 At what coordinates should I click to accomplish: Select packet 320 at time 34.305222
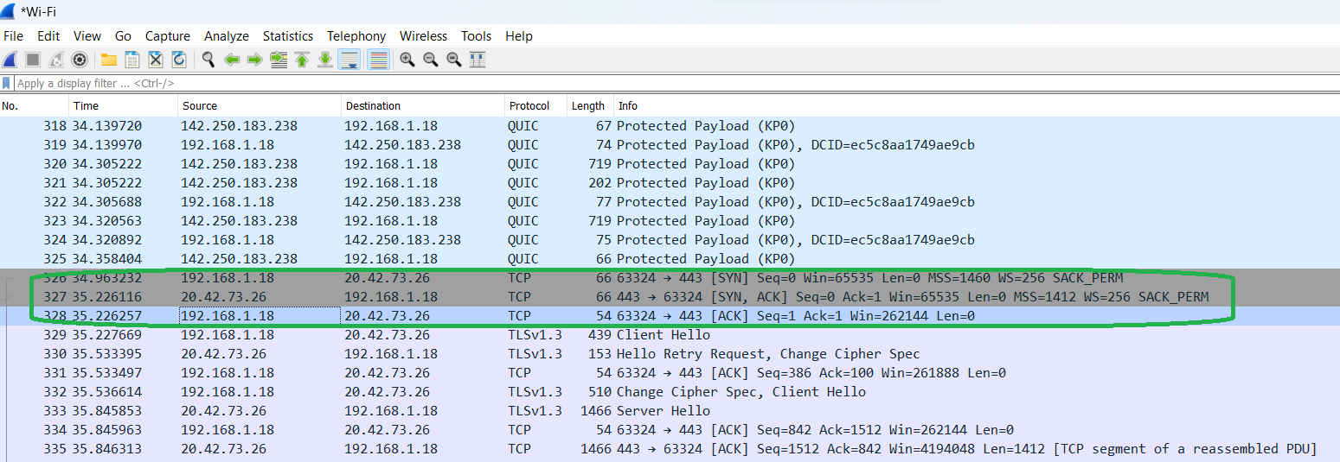pyautogui.click(x=670, y=164)
